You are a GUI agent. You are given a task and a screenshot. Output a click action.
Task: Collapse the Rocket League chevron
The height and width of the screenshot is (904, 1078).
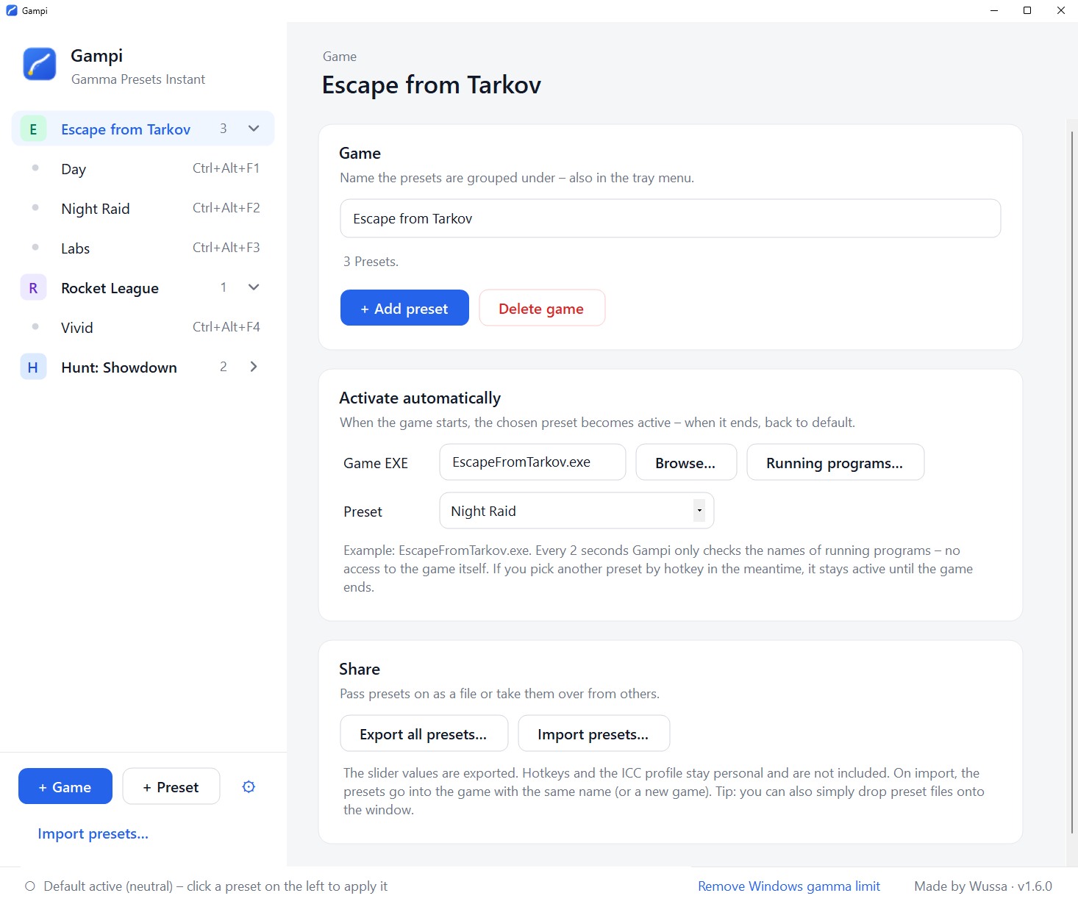point(254,287)
